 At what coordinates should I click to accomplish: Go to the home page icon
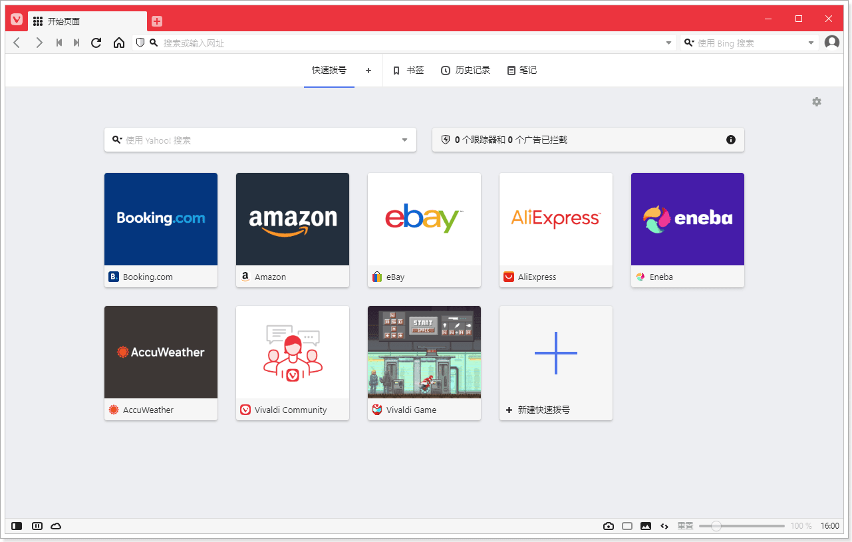tap(119, 43)
